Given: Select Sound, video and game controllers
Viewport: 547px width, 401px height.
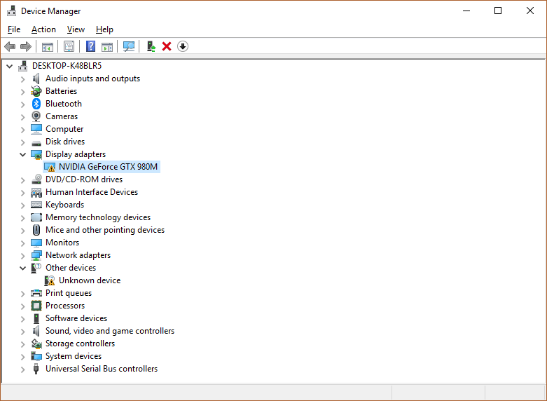Looking at the screenshot, I should tap(109, 331).
